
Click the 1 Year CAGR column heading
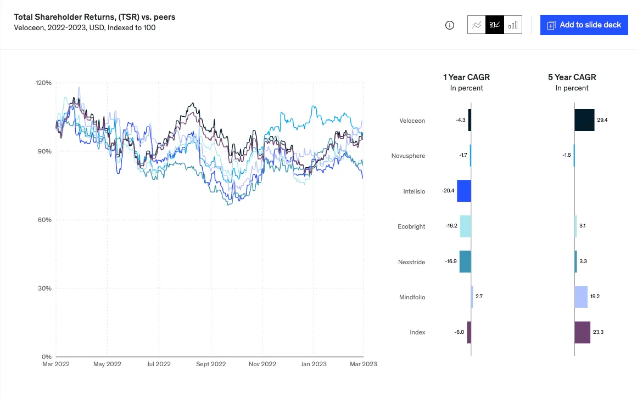pos(466,77)
